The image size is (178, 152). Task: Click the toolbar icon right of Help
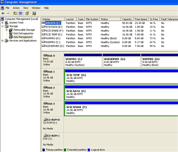point(34,14)
